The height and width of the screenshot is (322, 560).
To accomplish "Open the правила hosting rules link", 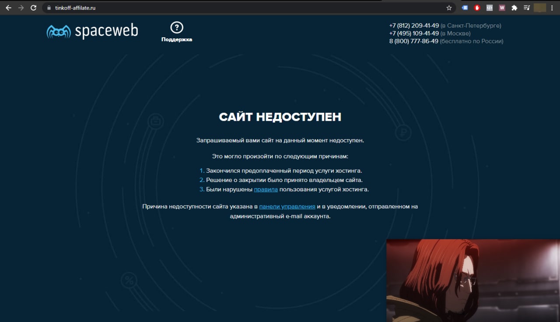I will point(266,189).
